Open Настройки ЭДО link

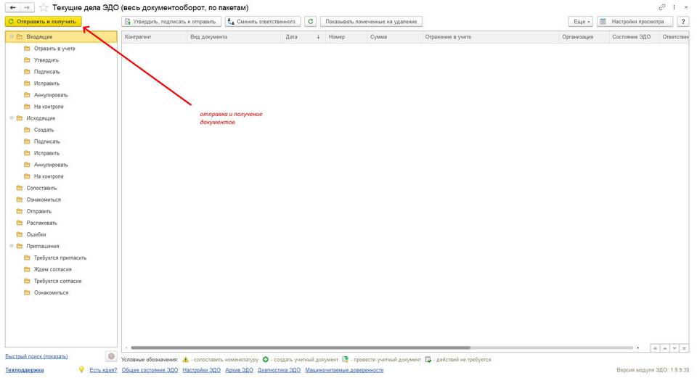201,369
